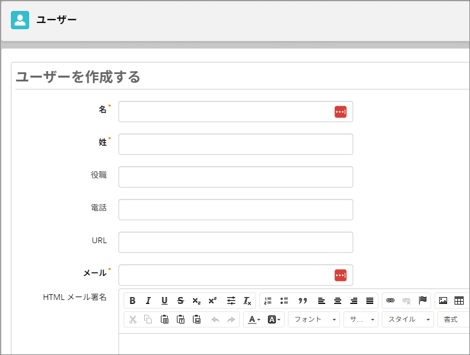Image resolution: width=470 pixels, height=355 pixels.
Task: Toggle italic formatting in signature editor
Action: [x=148, y=301]
